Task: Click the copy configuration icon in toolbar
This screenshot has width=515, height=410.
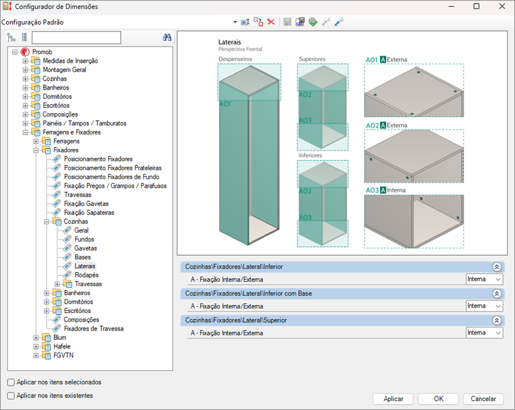Action: pyautogui.click(x=258, y=22)
